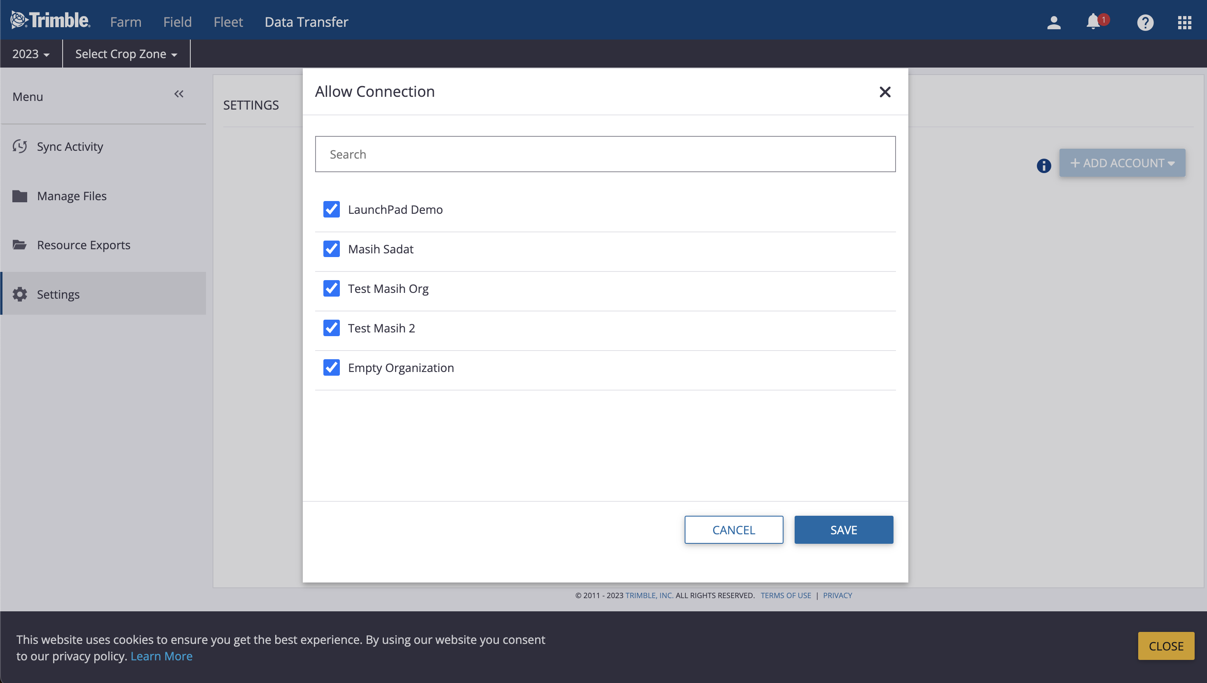Open Manage Files in the menu
Viewport: 1207px width, 683px height.
click(72, 196)
